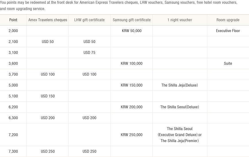Click Amex USD 250 in 7,300 row
Screen dimensions: 249x157
48,152
